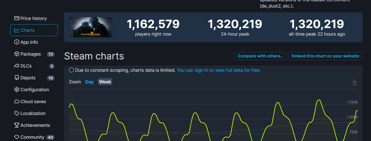The height and width of the screenshot is (141, 371).
Task: Click the Depots server icon
Action: coord(17,78)
